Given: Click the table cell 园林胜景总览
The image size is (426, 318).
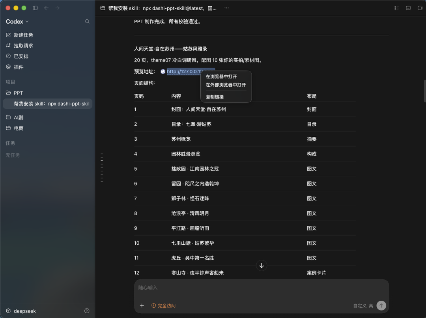Looking at the screenshot, I should [x=186, y=154].
